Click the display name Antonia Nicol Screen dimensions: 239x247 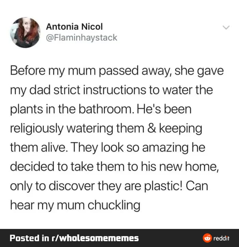(74, 26)
